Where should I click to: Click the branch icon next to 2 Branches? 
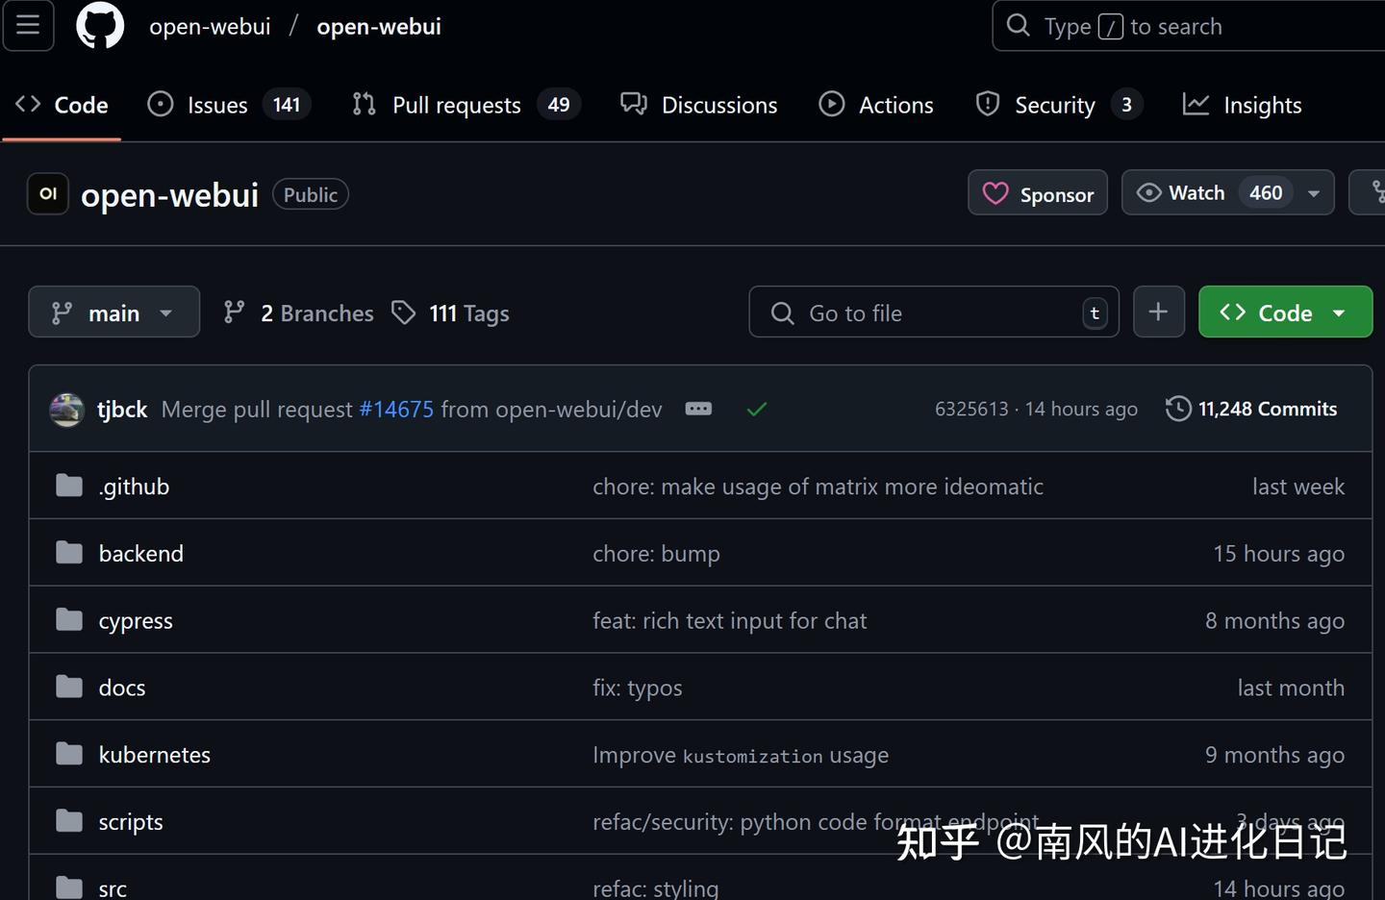coord(234,312)
